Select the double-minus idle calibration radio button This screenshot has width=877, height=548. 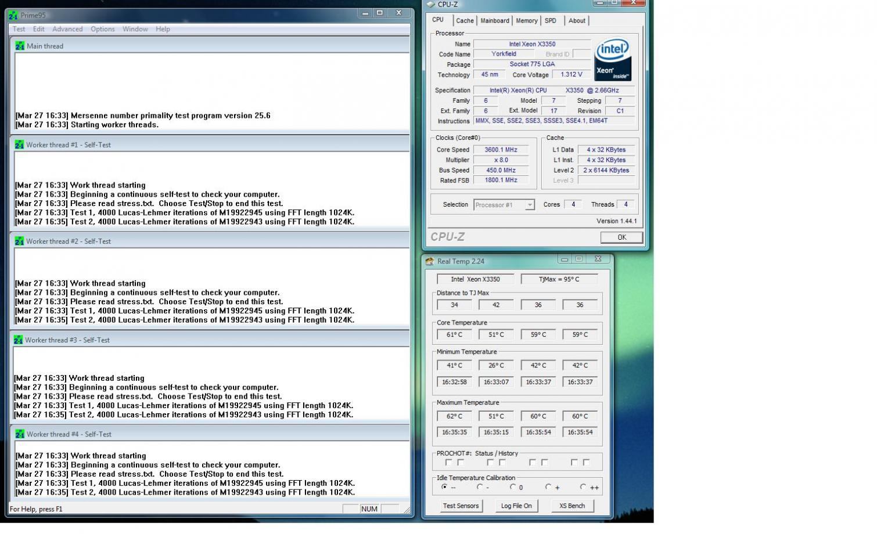click(444, 487)
